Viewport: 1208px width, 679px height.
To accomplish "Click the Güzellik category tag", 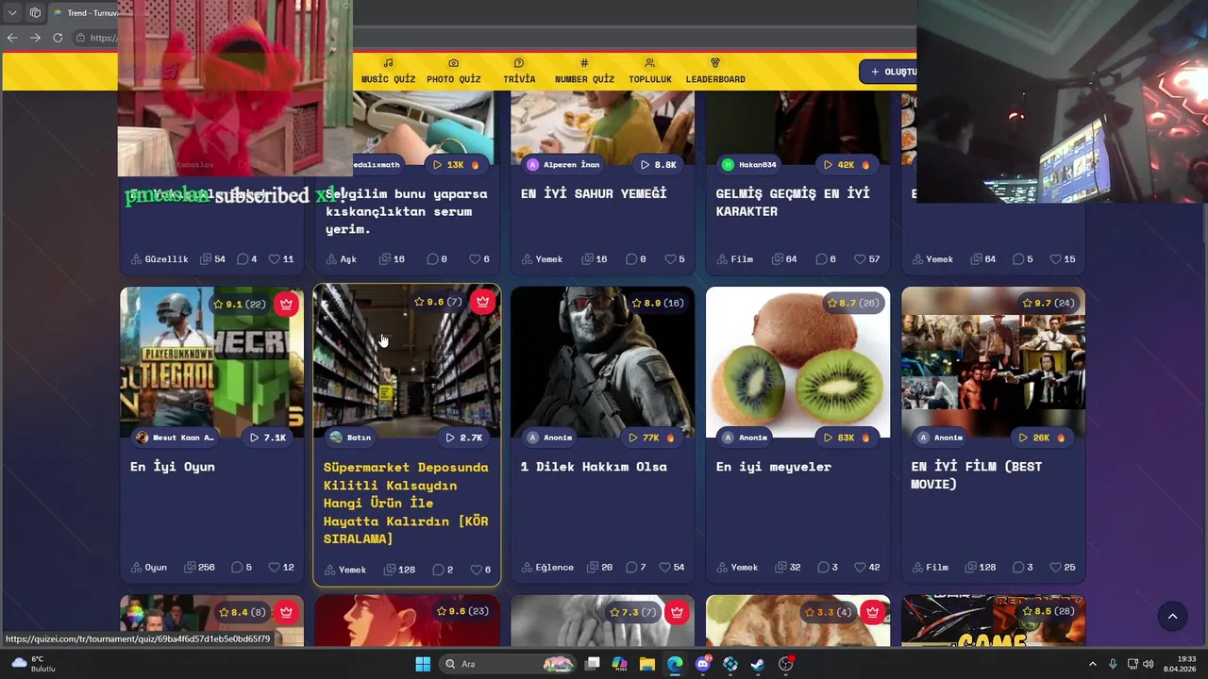I will (x=159, y=258).
